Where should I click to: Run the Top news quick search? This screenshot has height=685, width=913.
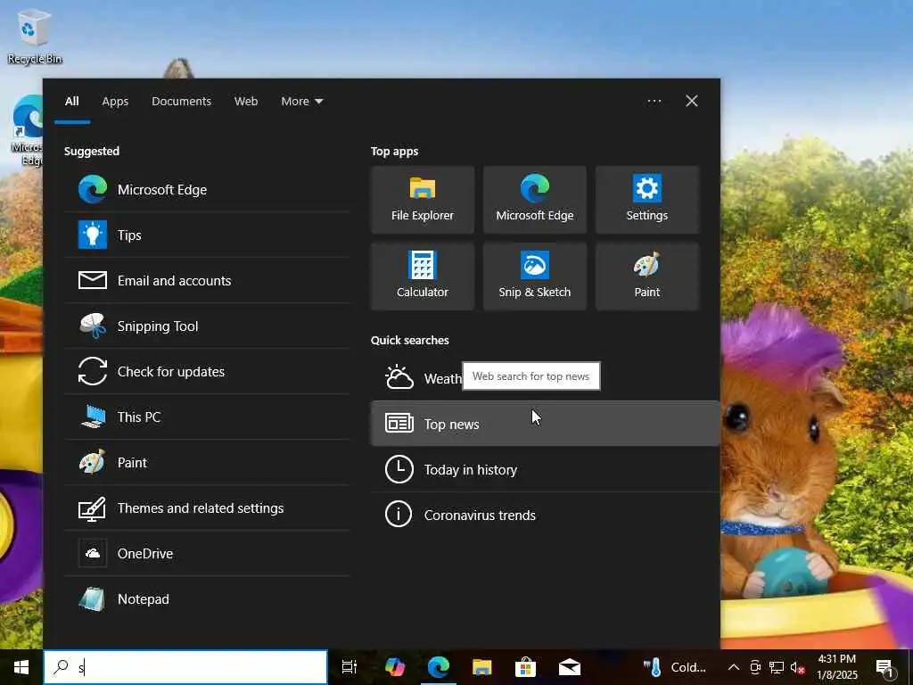pyautogui.click(x=545, y=424)
